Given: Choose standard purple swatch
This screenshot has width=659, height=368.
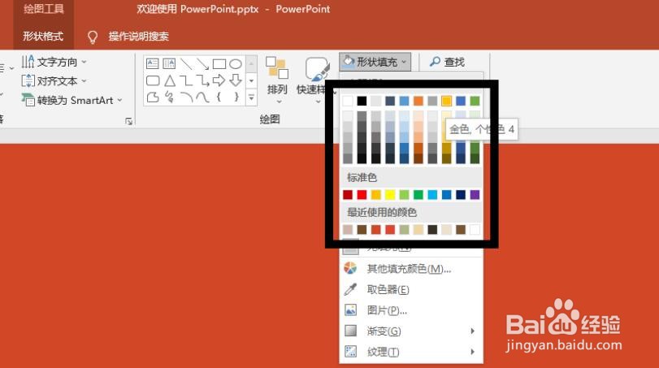Looking at the screenshot, I should [x=475, y=194].
